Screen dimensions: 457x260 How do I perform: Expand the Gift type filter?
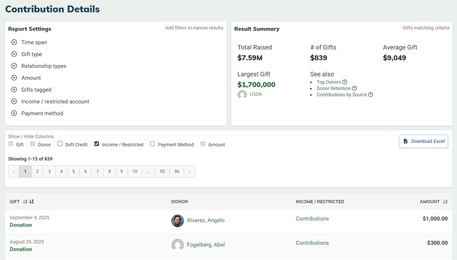coord(14,54)
